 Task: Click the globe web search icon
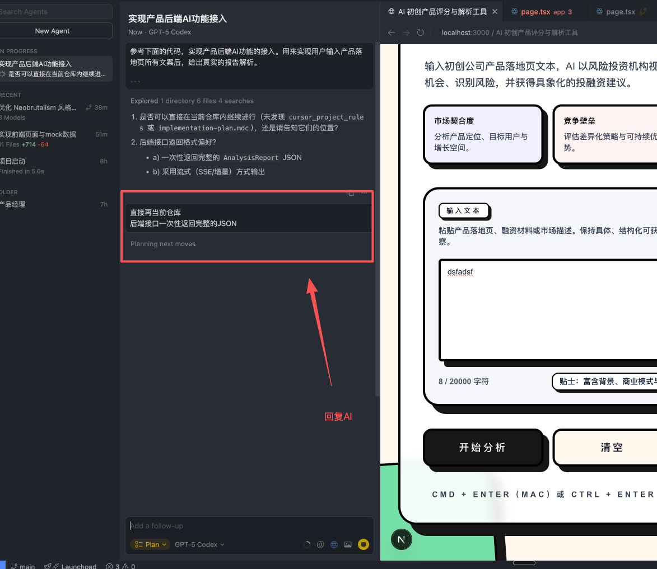coord(334,544)
